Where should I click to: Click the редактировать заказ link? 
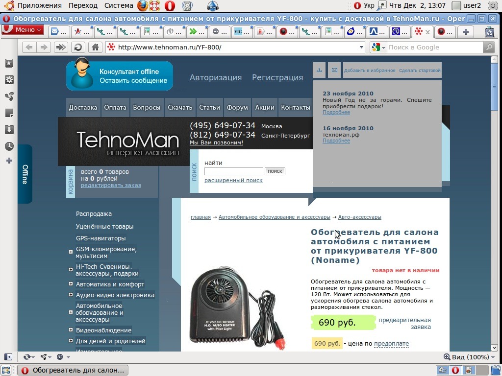click(x=111, y=185)
